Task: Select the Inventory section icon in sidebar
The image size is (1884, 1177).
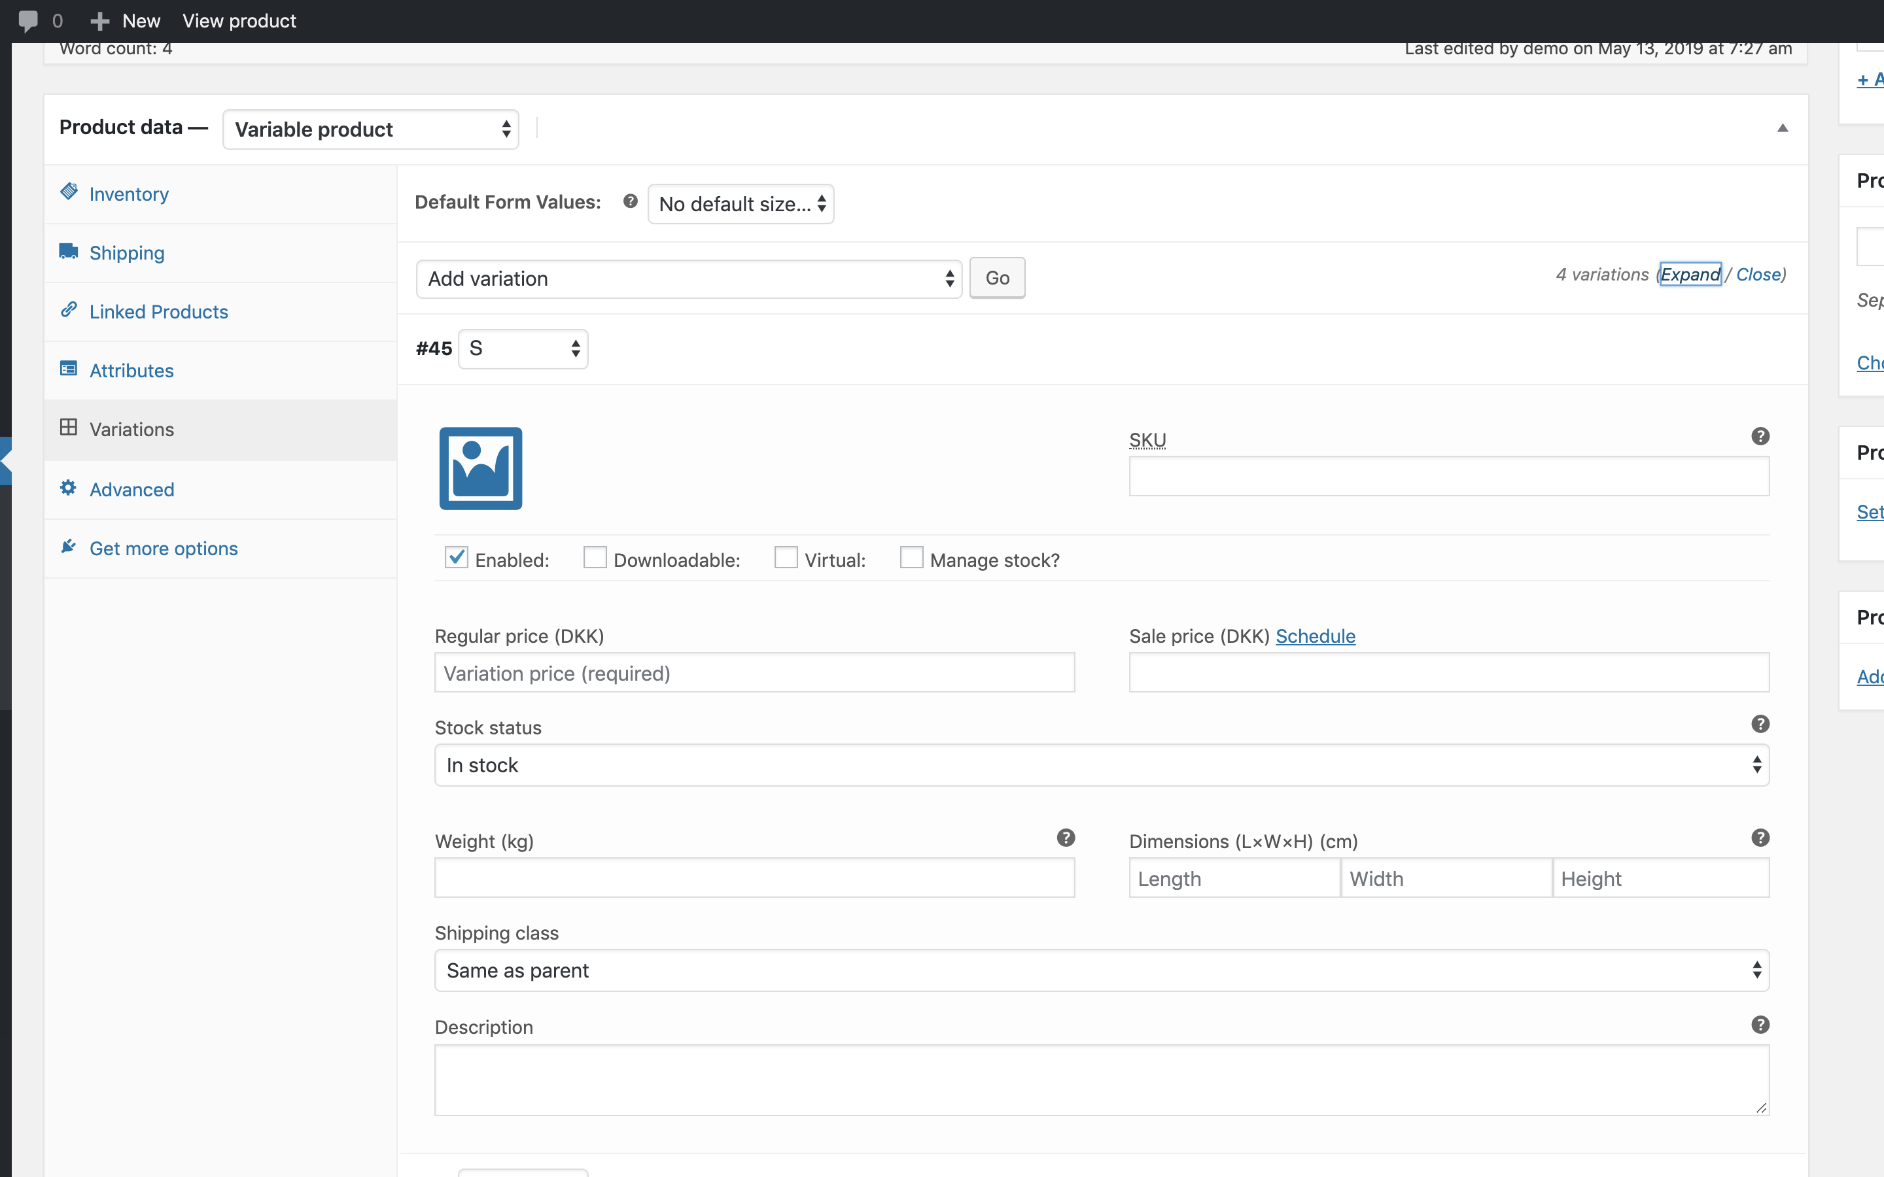Action: 69,193
